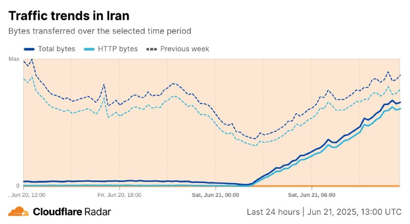Click the 0 y-axis label
Viewport: 410px width, 224px height.
pos(17,186)
